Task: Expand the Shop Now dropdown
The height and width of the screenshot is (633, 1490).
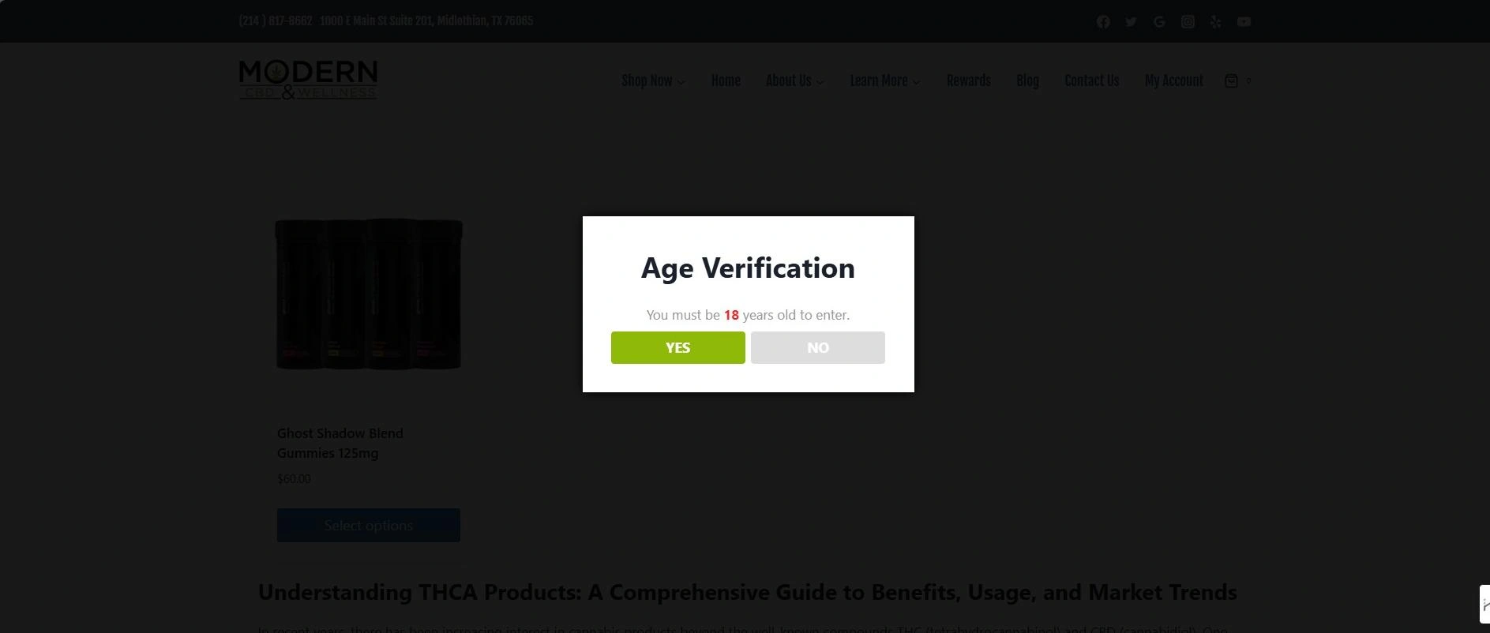Action: (652, 81)
